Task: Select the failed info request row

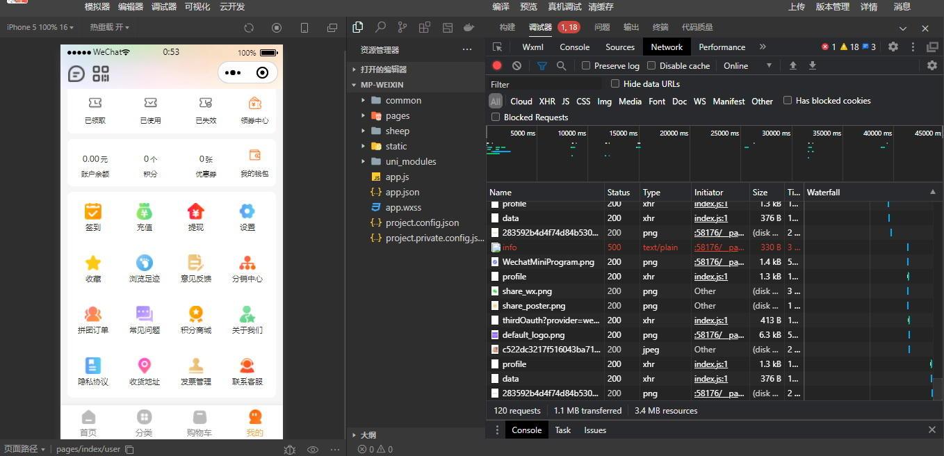Action: click(x=510, y=247)
